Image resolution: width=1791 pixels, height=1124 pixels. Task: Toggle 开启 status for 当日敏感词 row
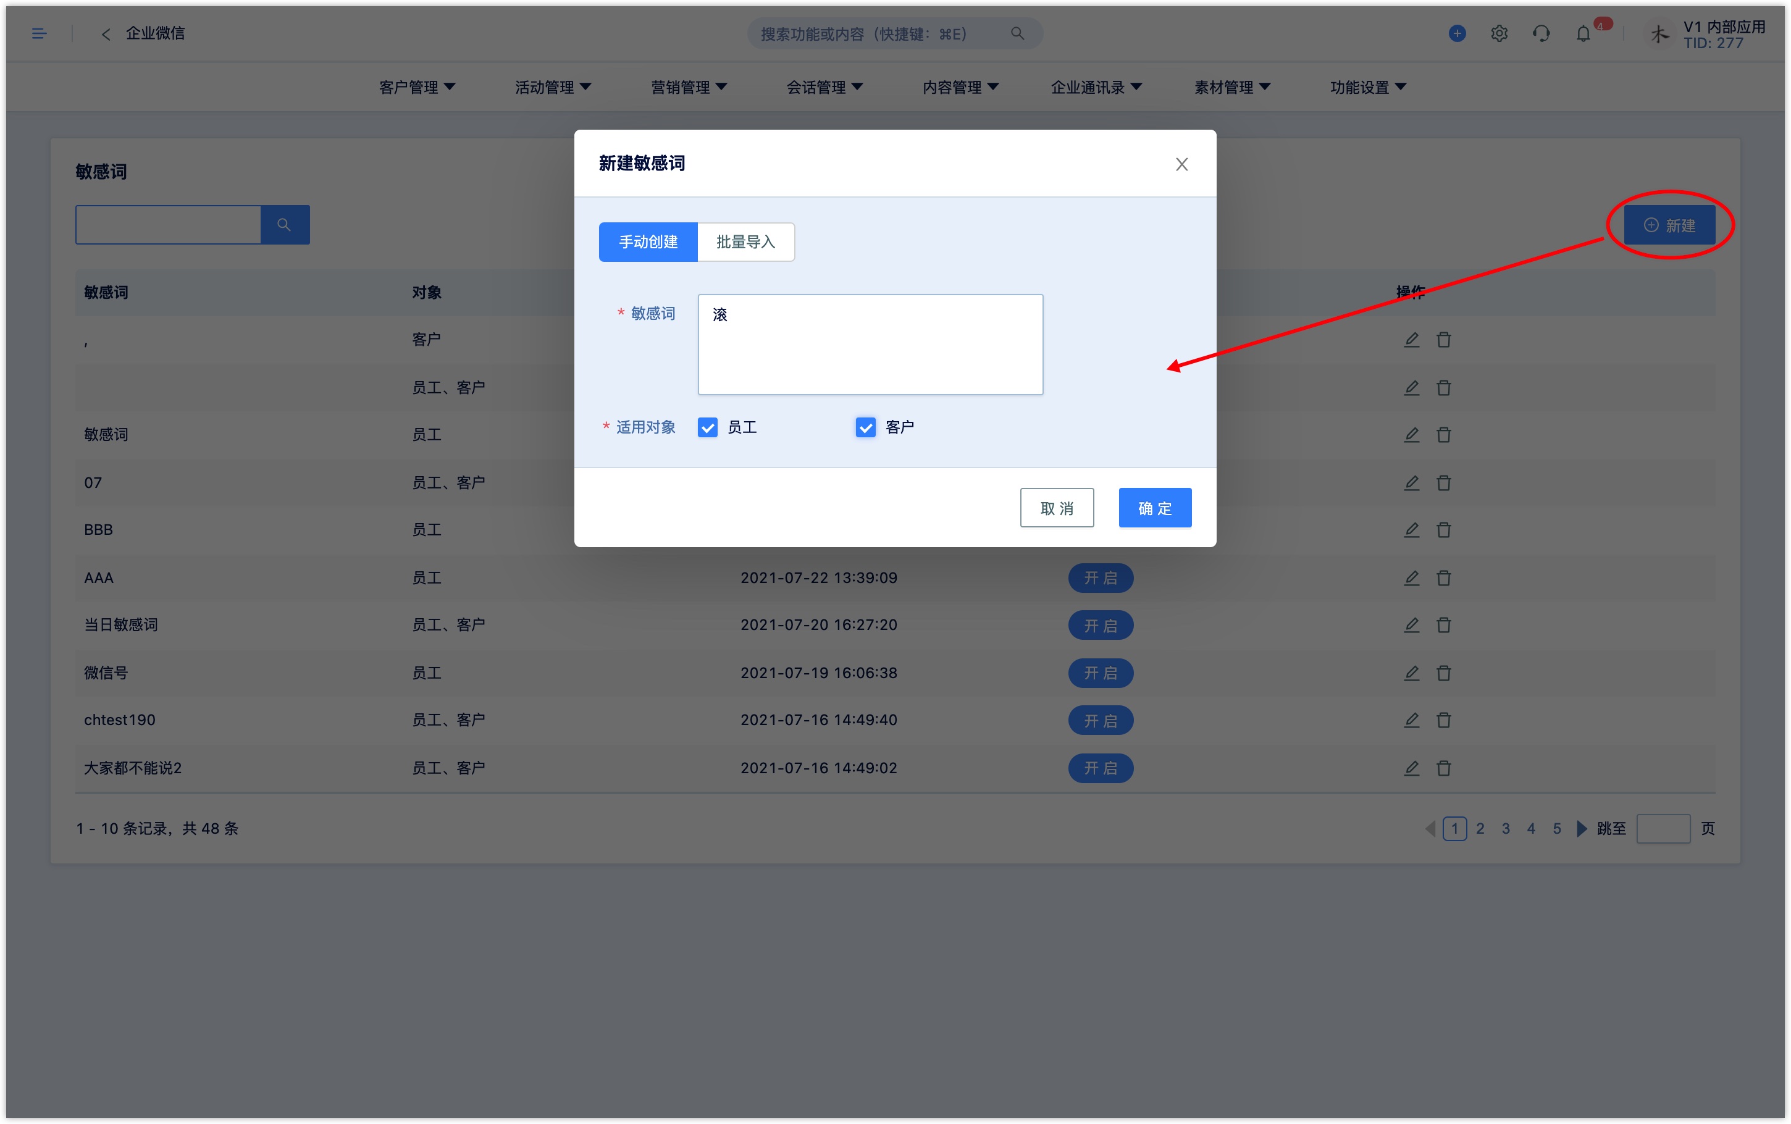click(1101, 626)
